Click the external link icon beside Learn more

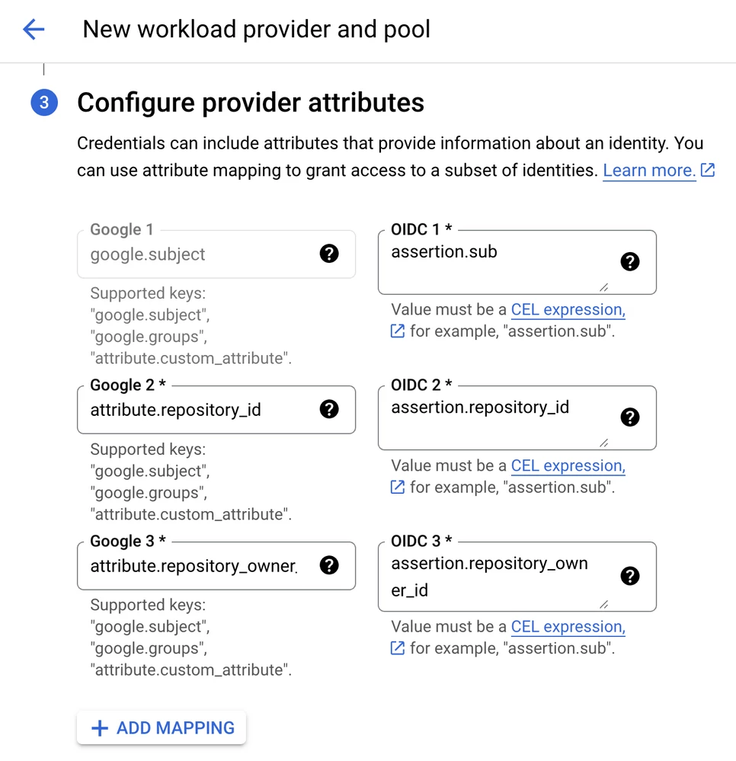coord(708,171)
